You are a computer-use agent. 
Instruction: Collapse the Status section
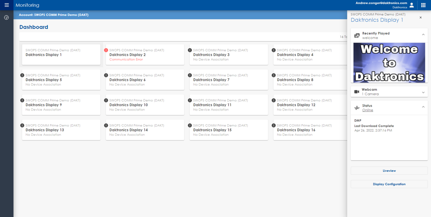pos(423,107)
